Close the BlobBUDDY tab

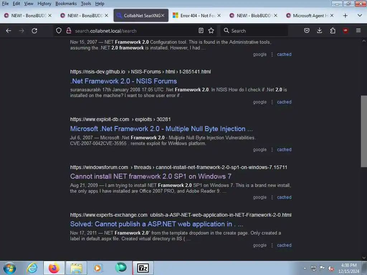(x=276, y=15)
